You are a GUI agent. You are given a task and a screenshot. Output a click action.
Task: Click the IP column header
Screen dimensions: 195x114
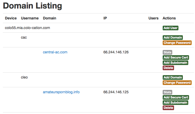pos(105,18)
